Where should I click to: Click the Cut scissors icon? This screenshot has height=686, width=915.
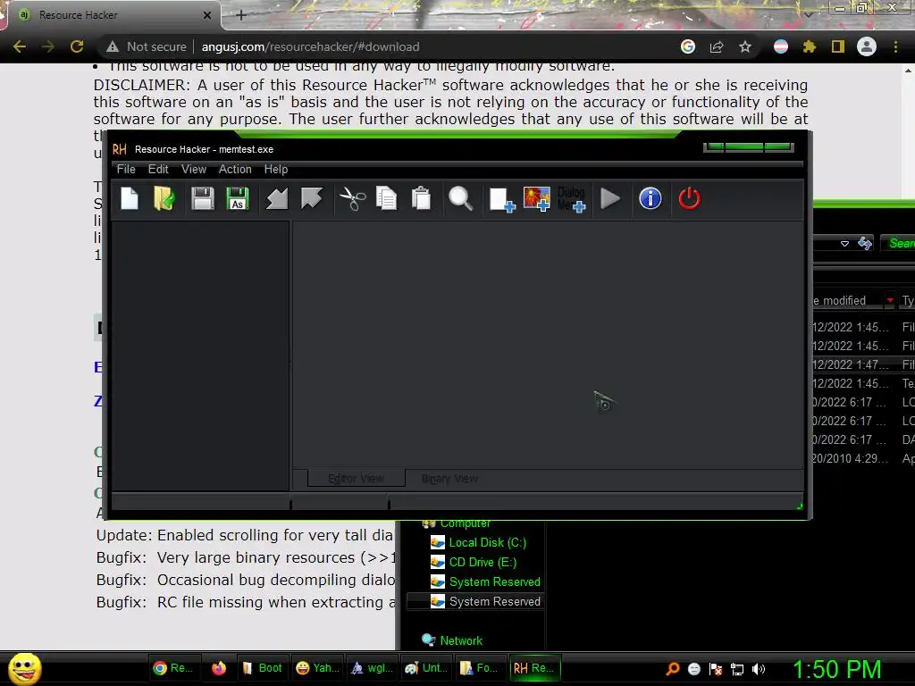pyautogui.click(x=352, y=198)
